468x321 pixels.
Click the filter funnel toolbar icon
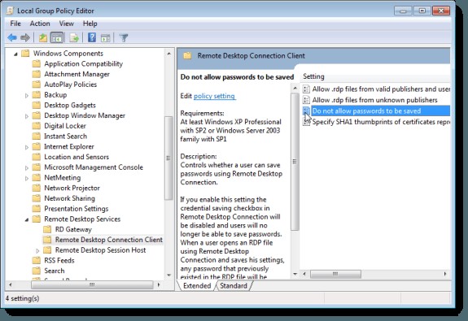[x=124, y=38]
